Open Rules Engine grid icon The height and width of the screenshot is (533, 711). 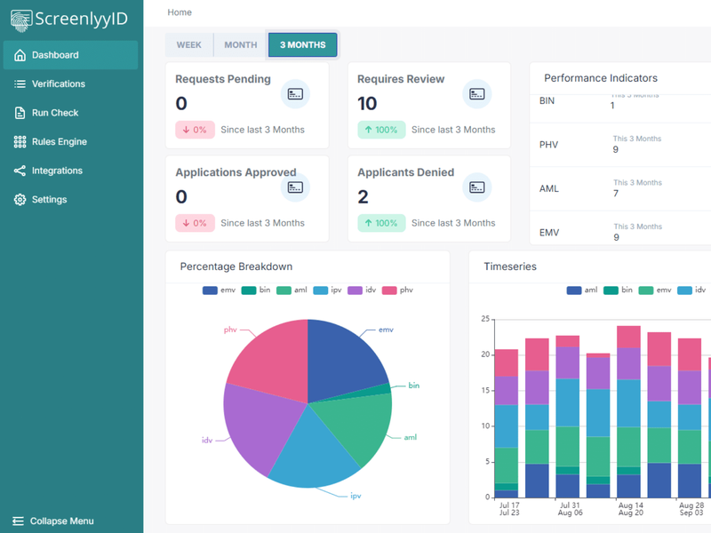coord(20,142)
